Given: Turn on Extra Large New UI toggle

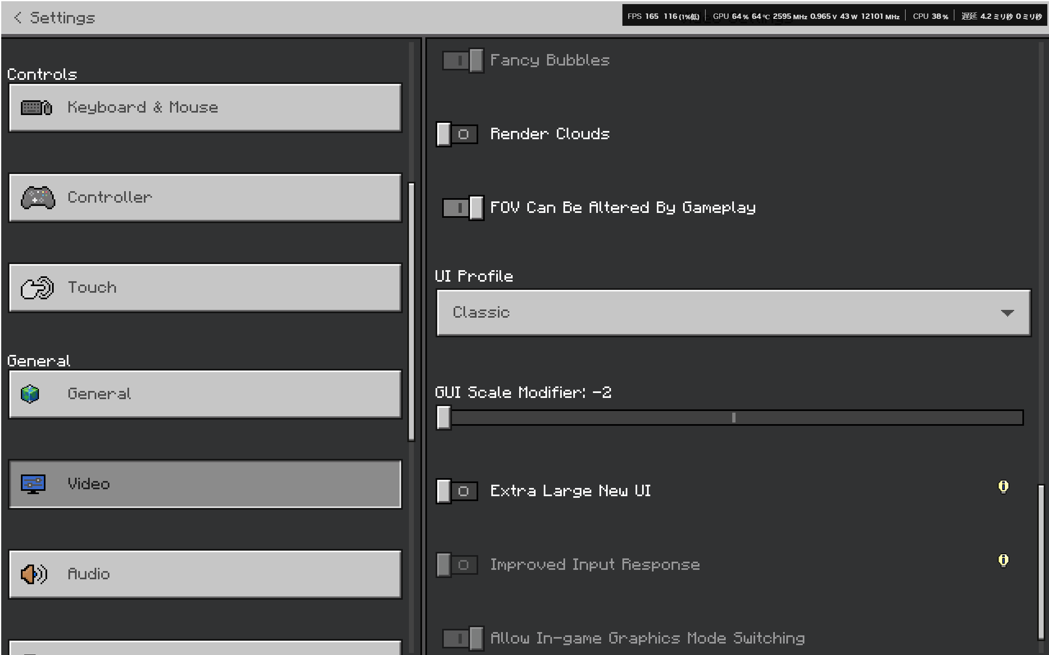Looking at the screenshot, I should coord(457,491).
